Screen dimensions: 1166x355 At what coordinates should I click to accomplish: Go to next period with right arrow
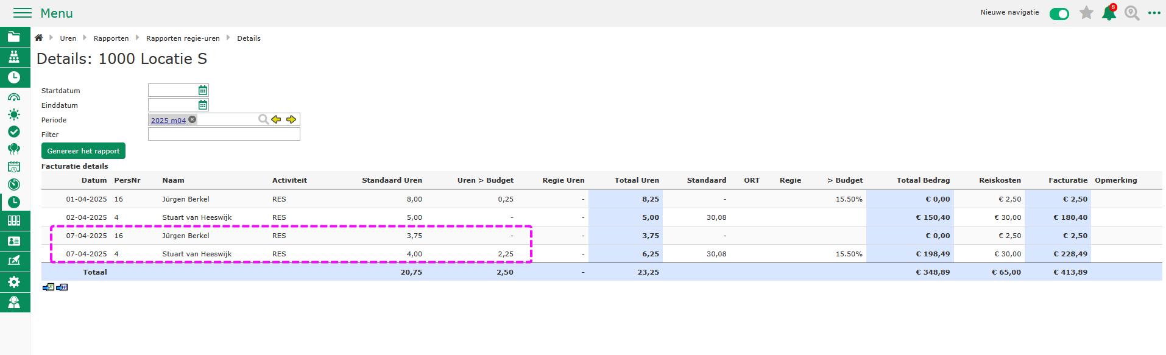click(x=291, y=119)
